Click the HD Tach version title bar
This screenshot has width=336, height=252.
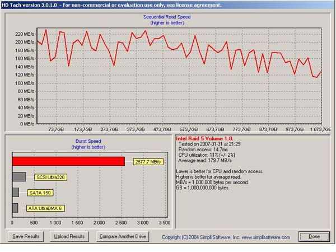coord(167,5)
